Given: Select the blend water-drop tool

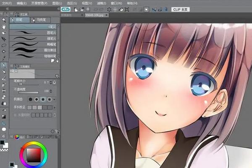Looking at the screenshot, I should click(x=4, y=103).
